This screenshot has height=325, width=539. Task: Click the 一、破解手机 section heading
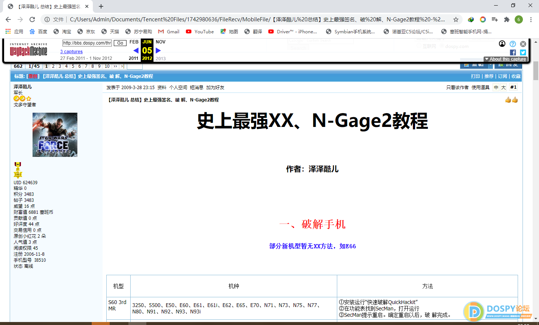click(x=312, y=224)
